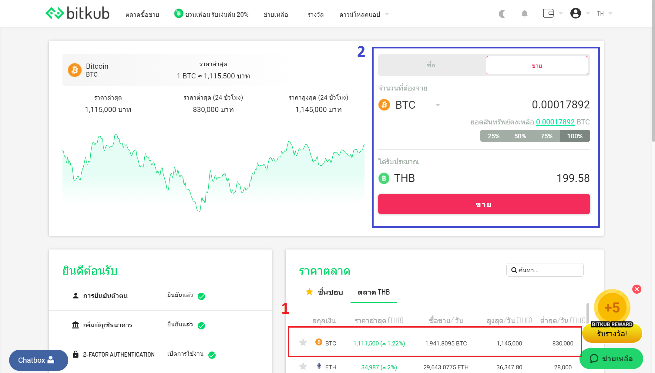Click the ราคาล่าสุด (THB) column header
This screenshot has width=655, height=373.
click(x=379, y=320)
